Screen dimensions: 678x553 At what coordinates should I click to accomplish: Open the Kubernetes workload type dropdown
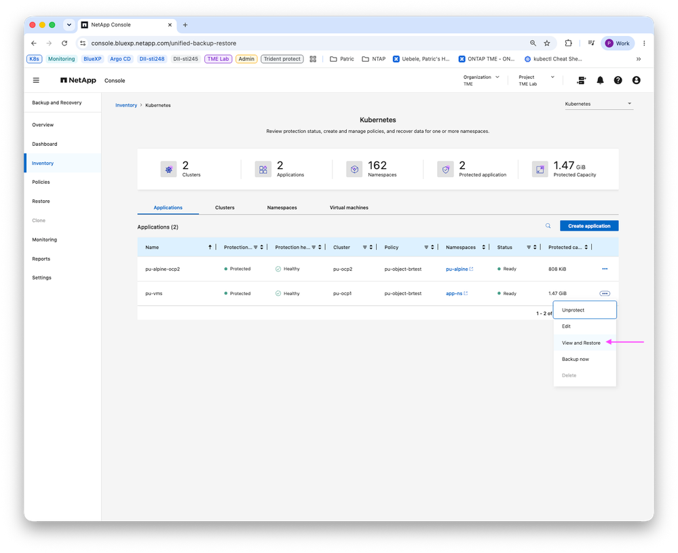pyautogui.click(x=599, y=104)
